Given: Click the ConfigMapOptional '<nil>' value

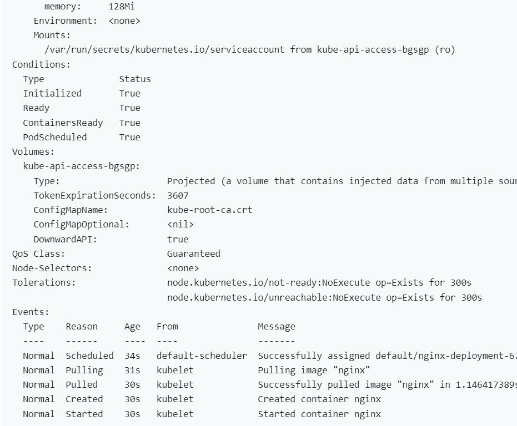Looking at the screenshot, I should [180, 225].
